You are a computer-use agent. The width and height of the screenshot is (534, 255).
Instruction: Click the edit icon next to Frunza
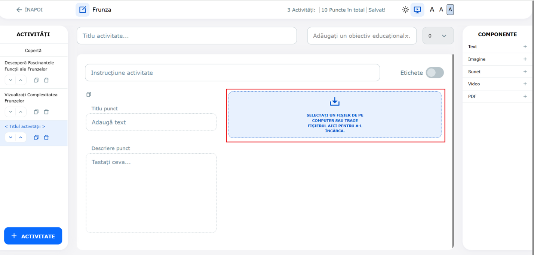tap(82, 10)
